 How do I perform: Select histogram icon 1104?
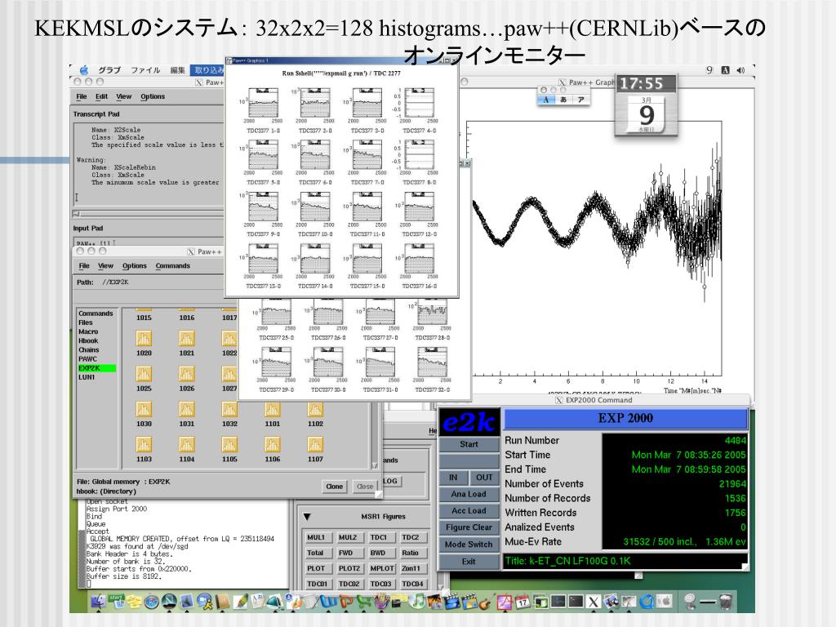[187, 445]
